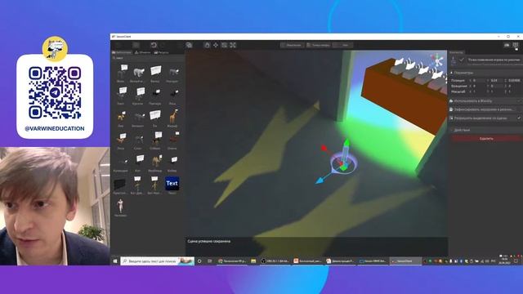Switch to the active Varwin client taskbar button
Viewport: 523px width, 294px height.
point(406,261)
